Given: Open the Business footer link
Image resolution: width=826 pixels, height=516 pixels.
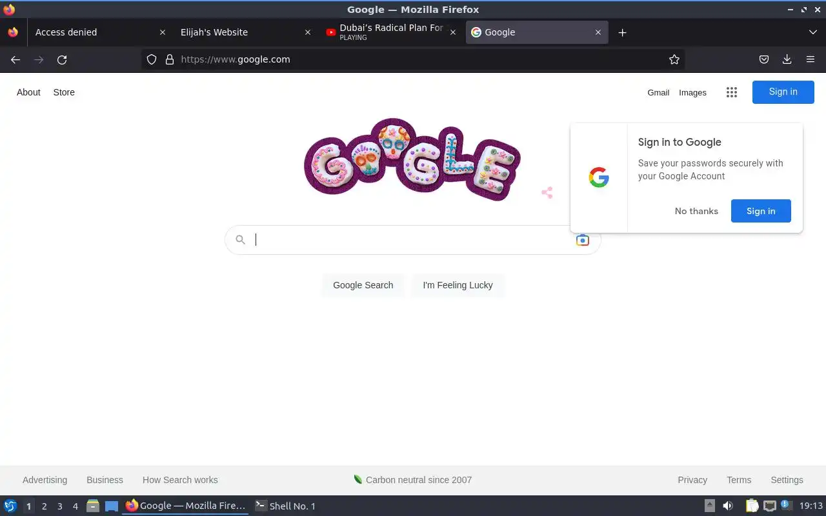Looking at the screenshot, I should (105, 480).
